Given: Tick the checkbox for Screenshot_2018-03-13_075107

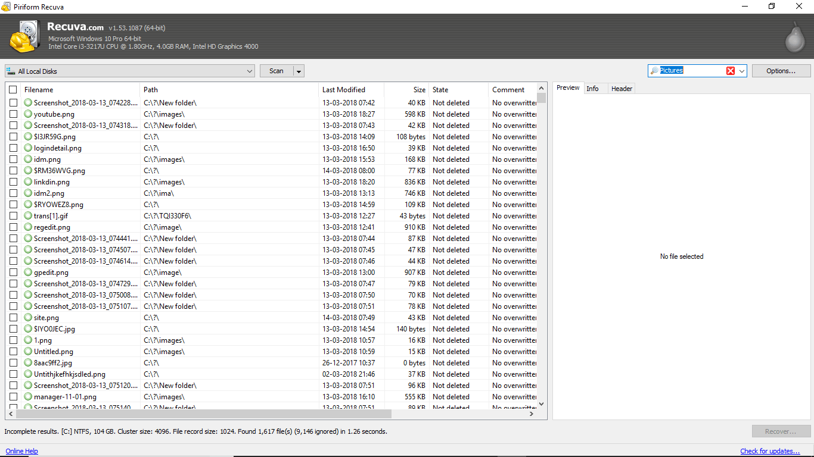Looking at the screenshot, I should (x=13, y=306).
